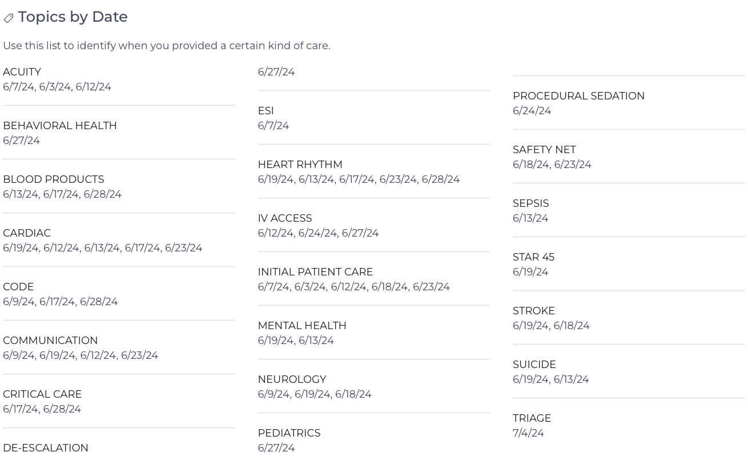The height and width of the screenshot is (464, 748).
Task: Select the DE-ESCALATION topic heading
Action: click(x=46, y=448)
